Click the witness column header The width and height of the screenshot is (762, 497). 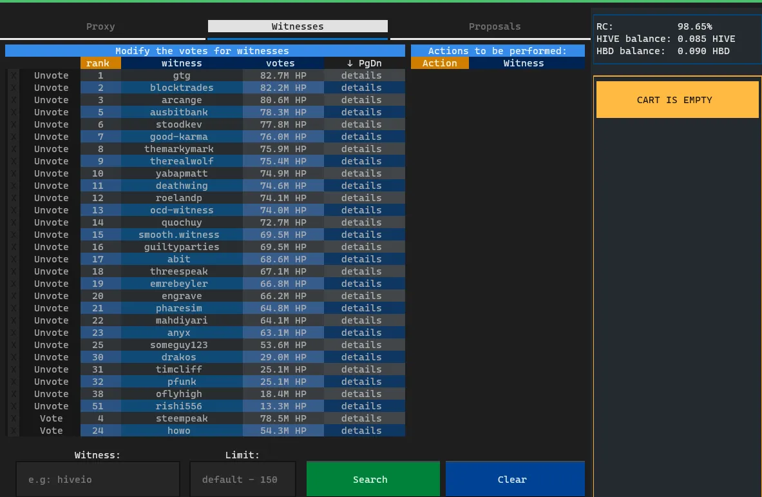pos(182,63)
